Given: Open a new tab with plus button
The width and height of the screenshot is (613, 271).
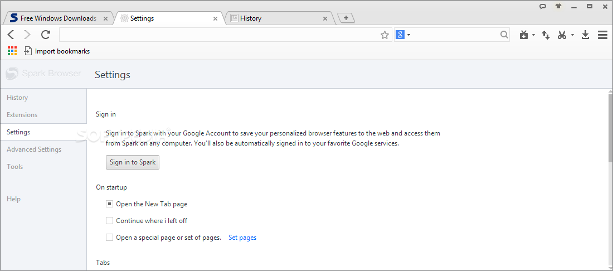Looking at the screenshot, I should pos(346,18).
